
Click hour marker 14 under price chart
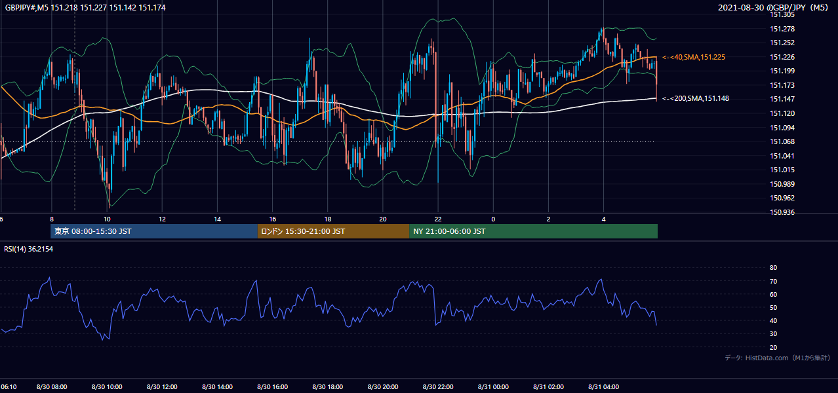217,219
